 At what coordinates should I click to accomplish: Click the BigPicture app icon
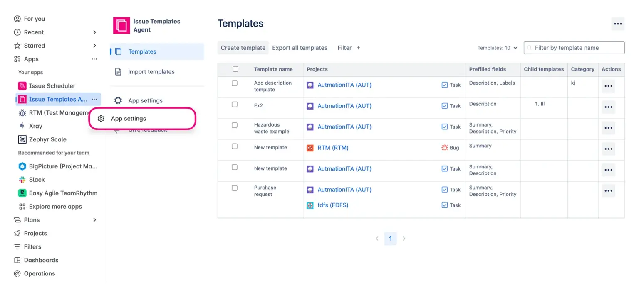pos(22,166)
